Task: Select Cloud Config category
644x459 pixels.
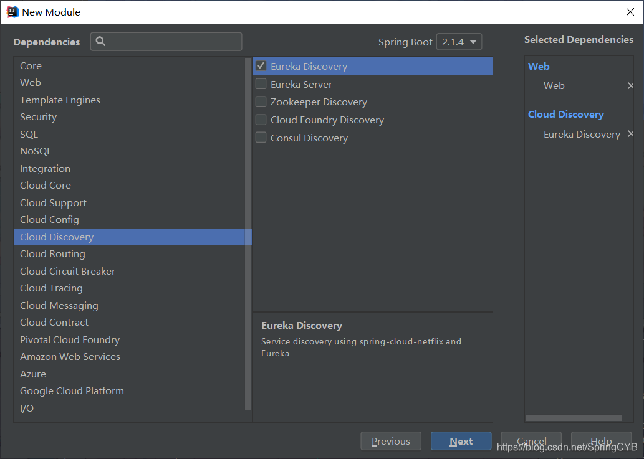Action: [x=129, y=220]
